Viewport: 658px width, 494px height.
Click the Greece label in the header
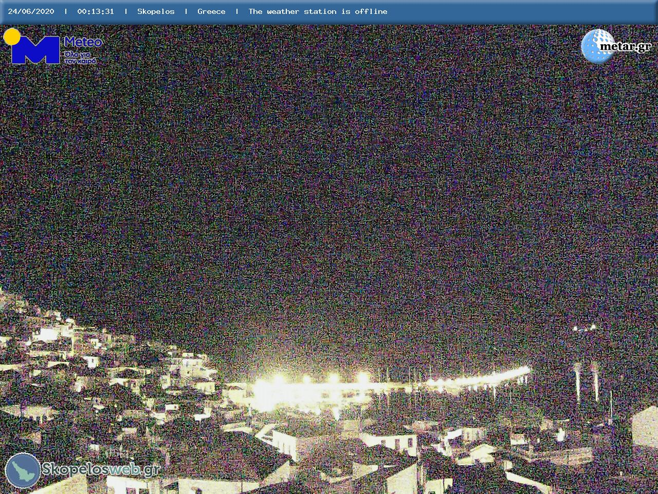coord(211,11)
